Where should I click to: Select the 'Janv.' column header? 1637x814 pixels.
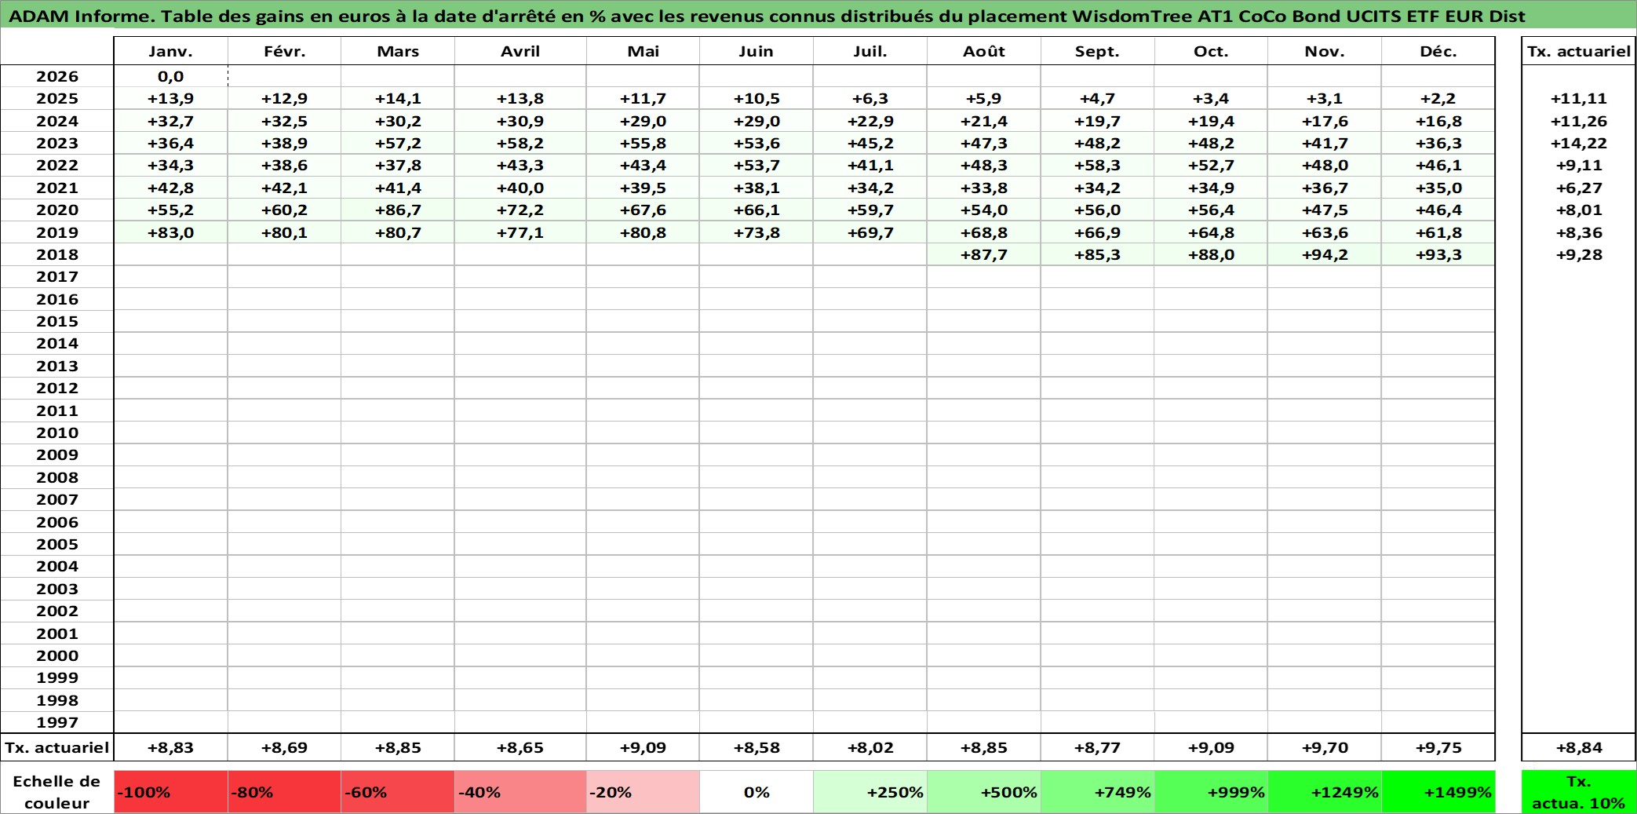pos(170,51)
